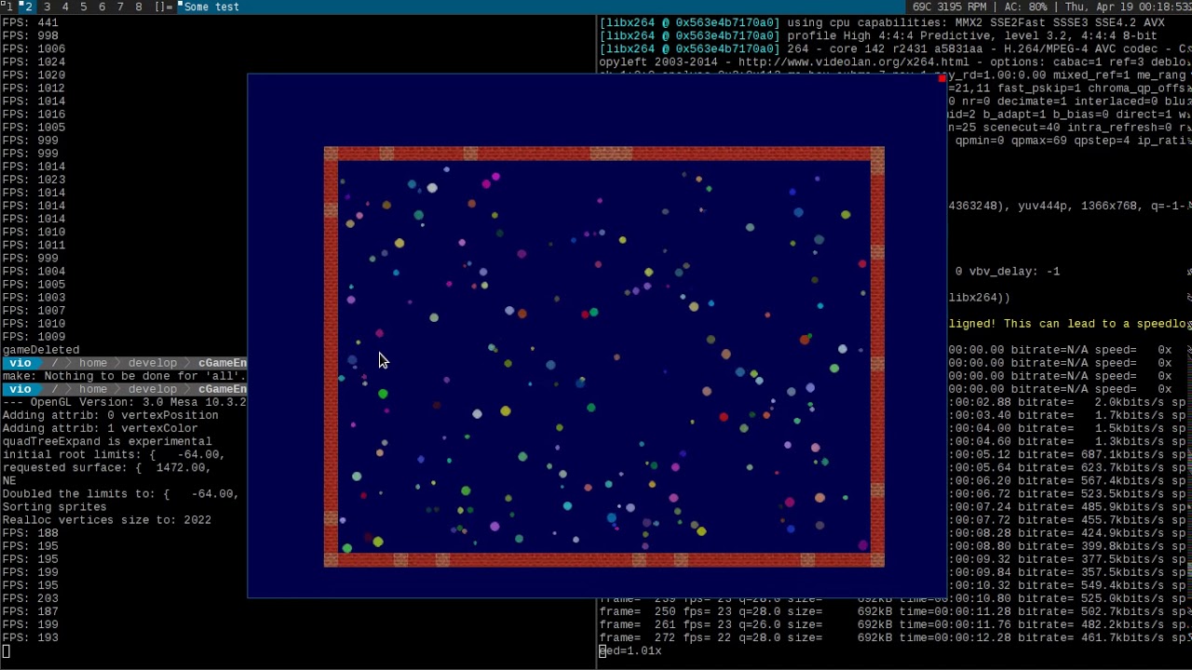1192x670 pixels.
Task: Click 'quadTreeExpand is experimental' terminal line
Action: [107, 441]
